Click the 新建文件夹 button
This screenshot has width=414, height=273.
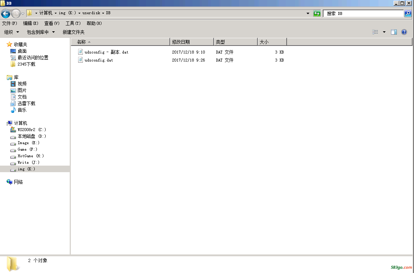[x=73, y=32]
